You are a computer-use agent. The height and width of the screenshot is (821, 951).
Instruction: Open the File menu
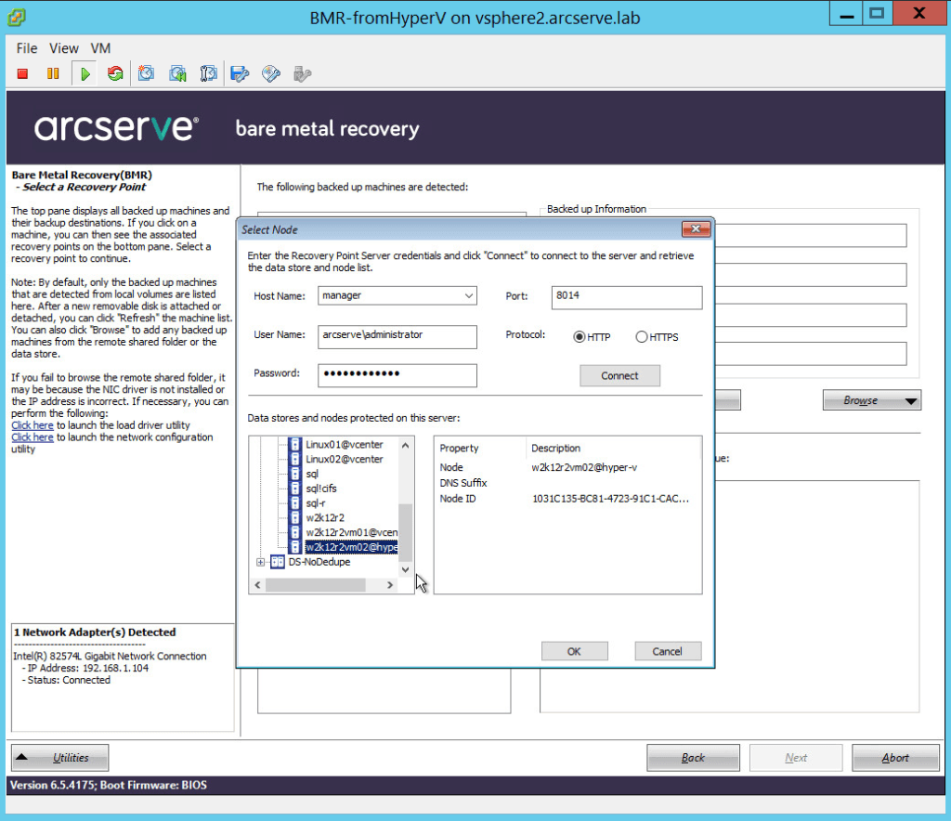(27, 48)
